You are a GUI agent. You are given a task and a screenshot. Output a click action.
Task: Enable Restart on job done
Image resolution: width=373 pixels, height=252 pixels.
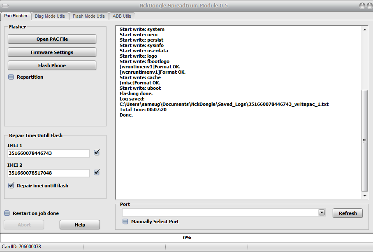tap(7, 213)
